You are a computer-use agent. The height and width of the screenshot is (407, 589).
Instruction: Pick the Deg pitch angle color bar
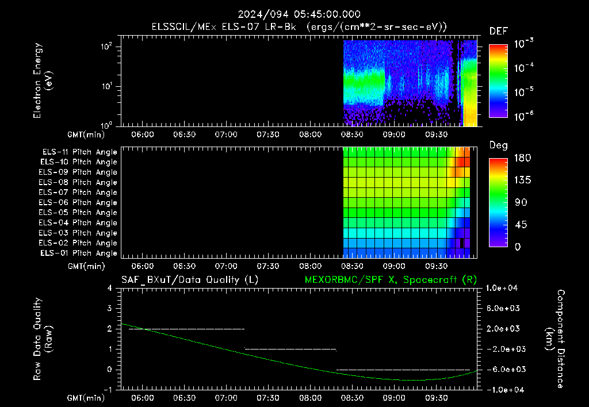point(498,202)
